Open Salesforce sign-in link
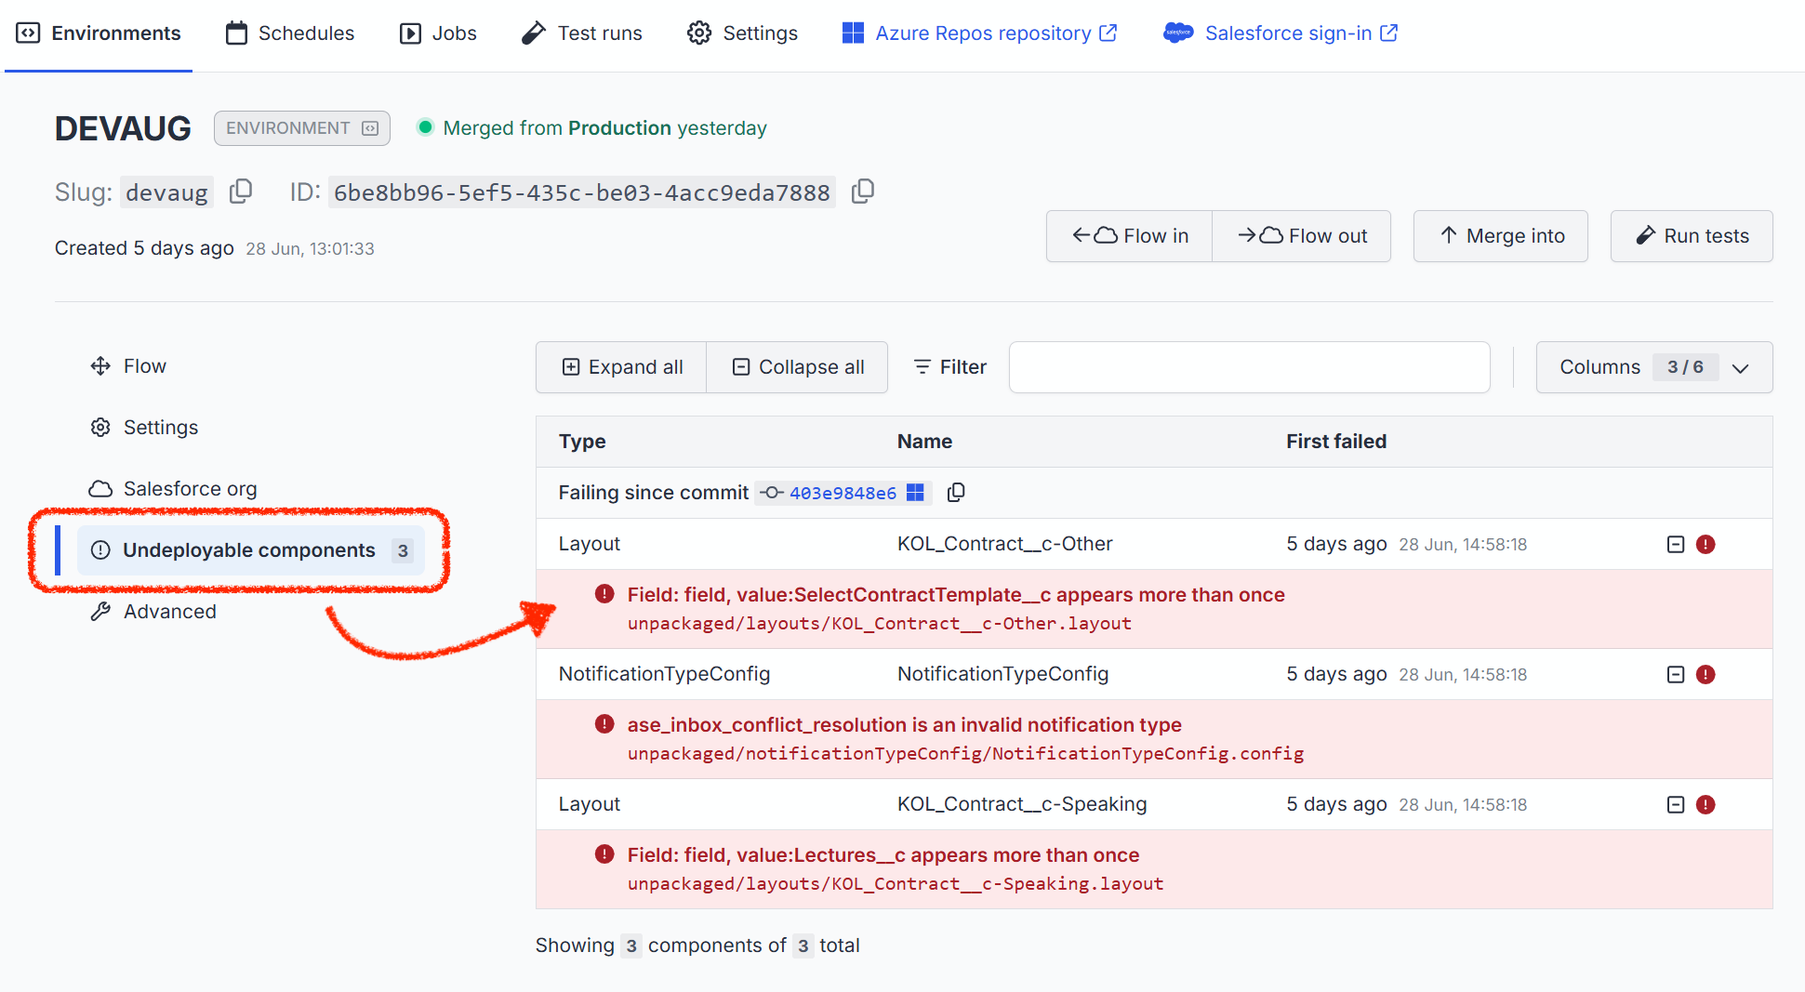This screenshot has height=992, width=1805. [1281, 33]
